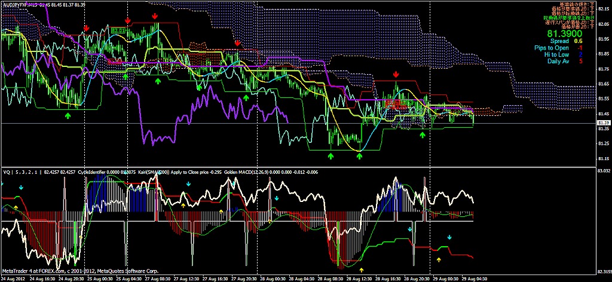Image resolution: width=612 pixels, height=282 pixels.
Task: Select the leftmost green up arrow signal
Action: (x=68, y=115)
